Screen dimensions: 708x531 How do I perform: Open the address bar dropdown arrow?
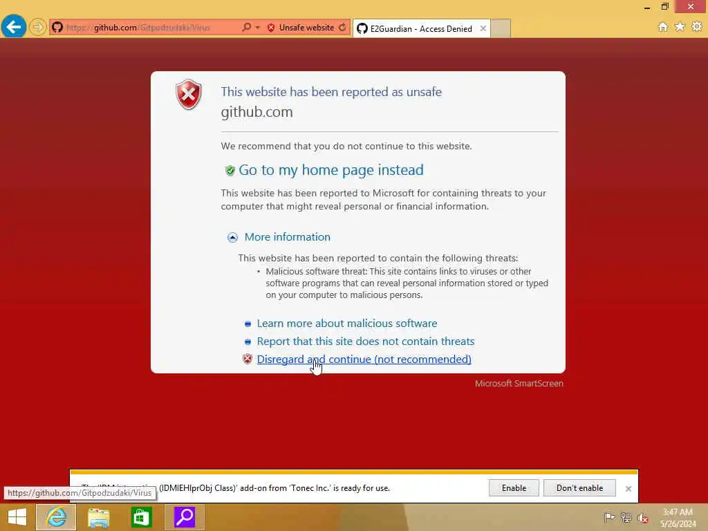coord(257,28)
